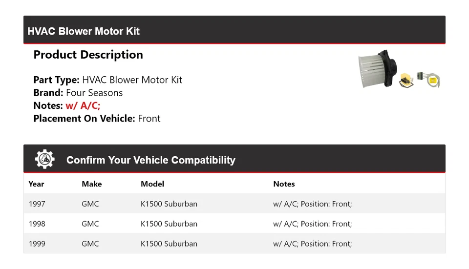Select the 1998 year cell

coord(37,224)
